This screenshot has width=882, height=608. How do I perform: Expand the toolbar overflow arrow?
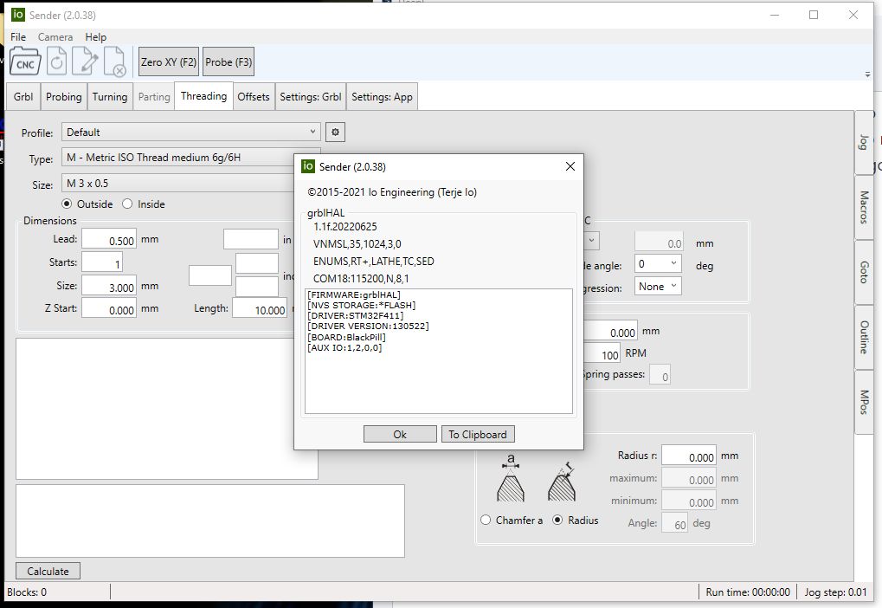point(867,74)
